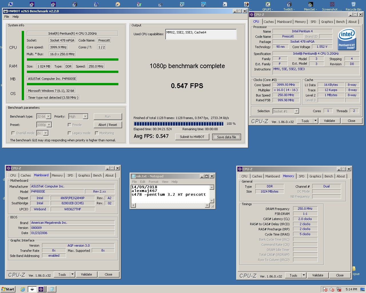Open the Priority High dropdown
This screenshot has width=366, height=293.
pyautogui.click(x=85, y=116)
